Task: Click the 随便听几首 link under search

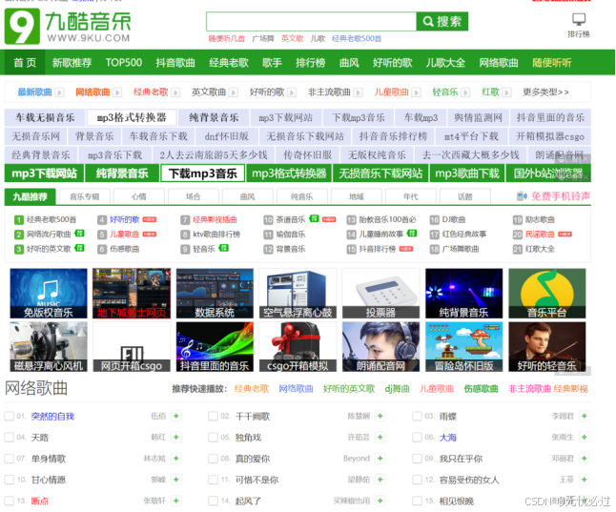Action: click(227, 38)
